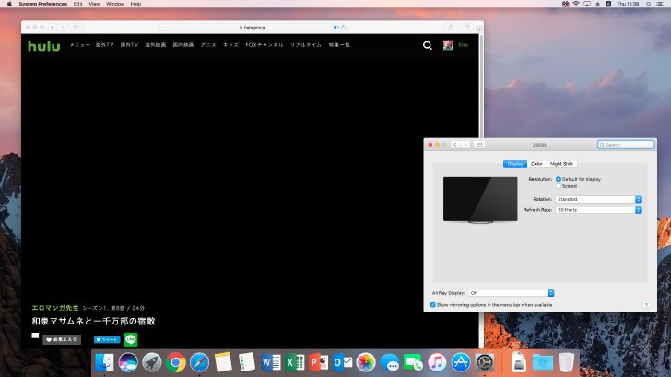
Task: Open Hulu user profile Sho menu
Action: [456, 45]
